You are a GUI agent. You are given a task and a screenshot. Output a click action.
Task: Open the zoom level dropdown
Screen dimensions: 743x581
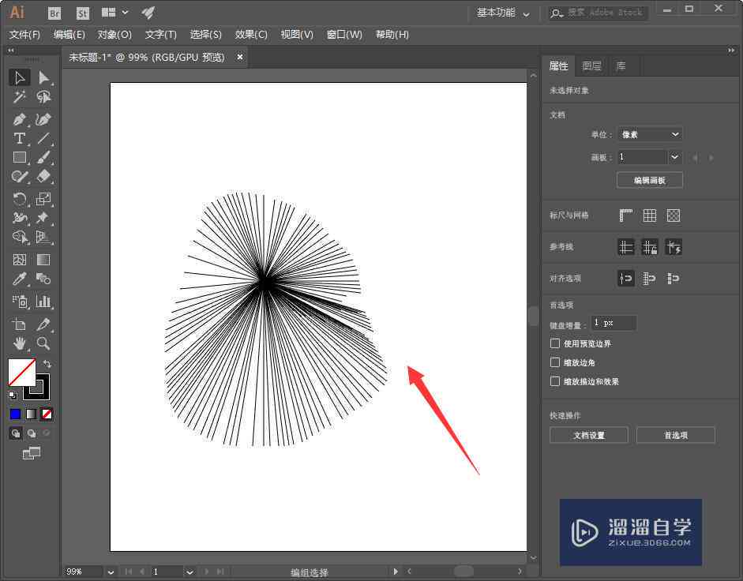tap(111, 572)
